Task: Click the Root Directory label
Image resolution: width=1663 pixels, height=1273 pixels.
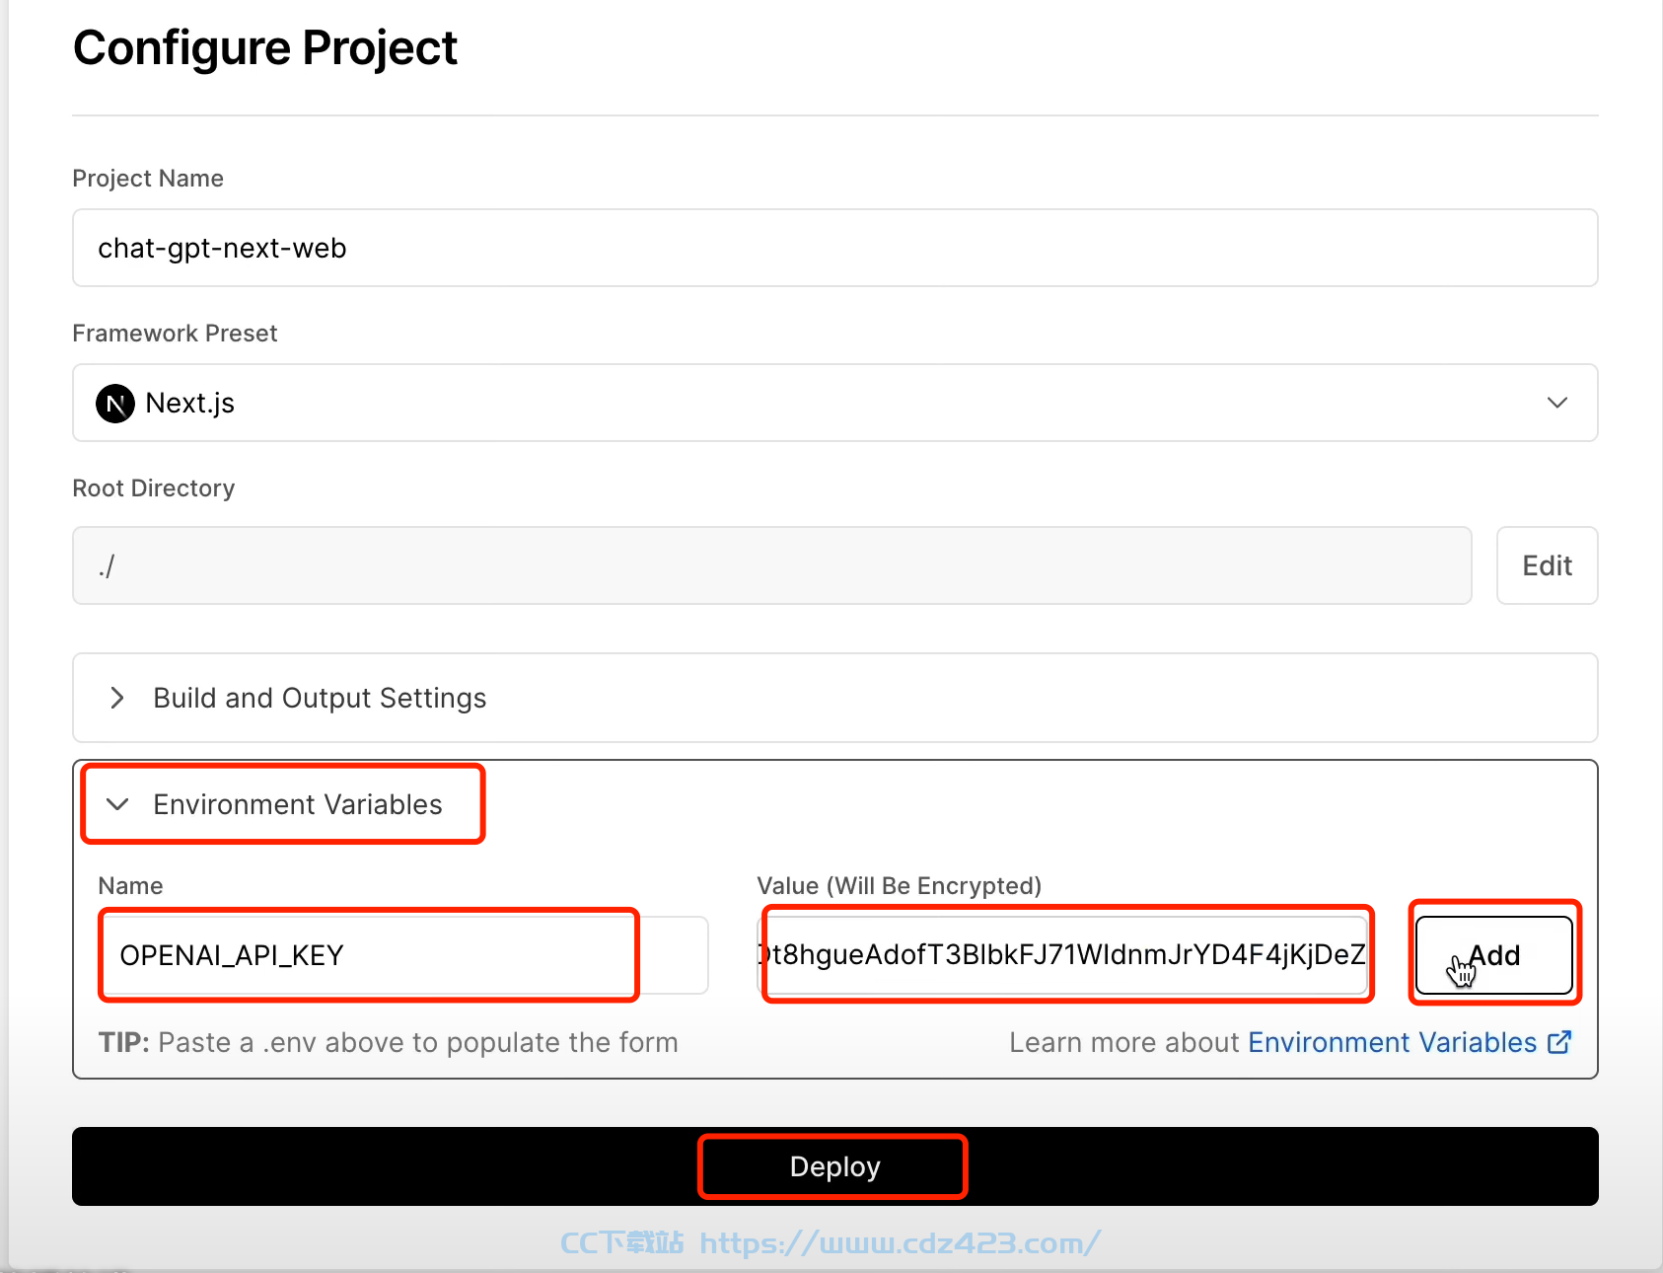Action: point(154,488)
